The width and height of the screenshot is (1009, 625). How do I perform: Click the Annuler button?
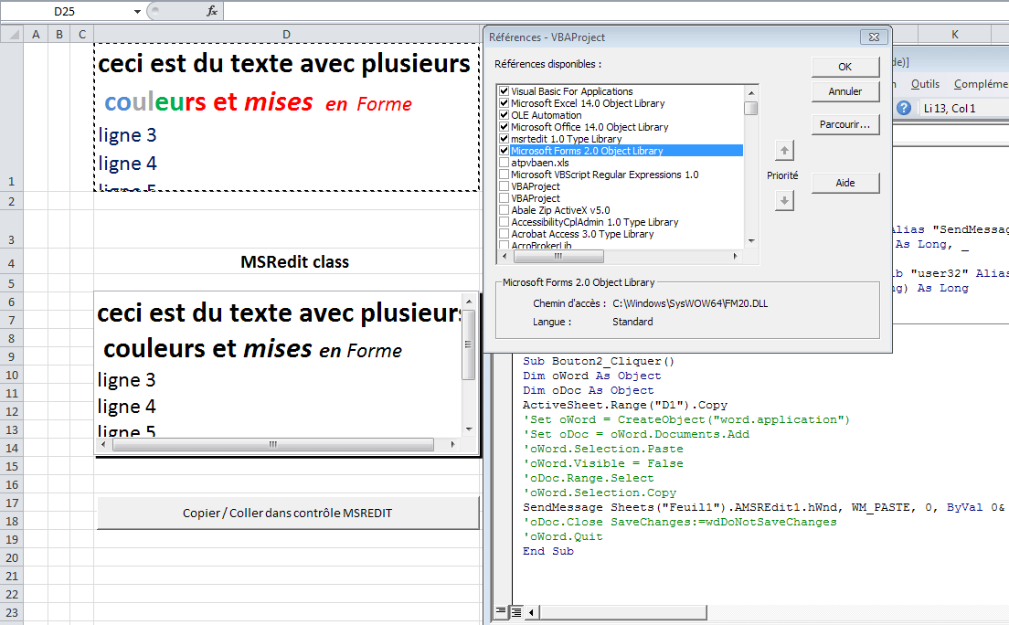(x=844, y=90)
